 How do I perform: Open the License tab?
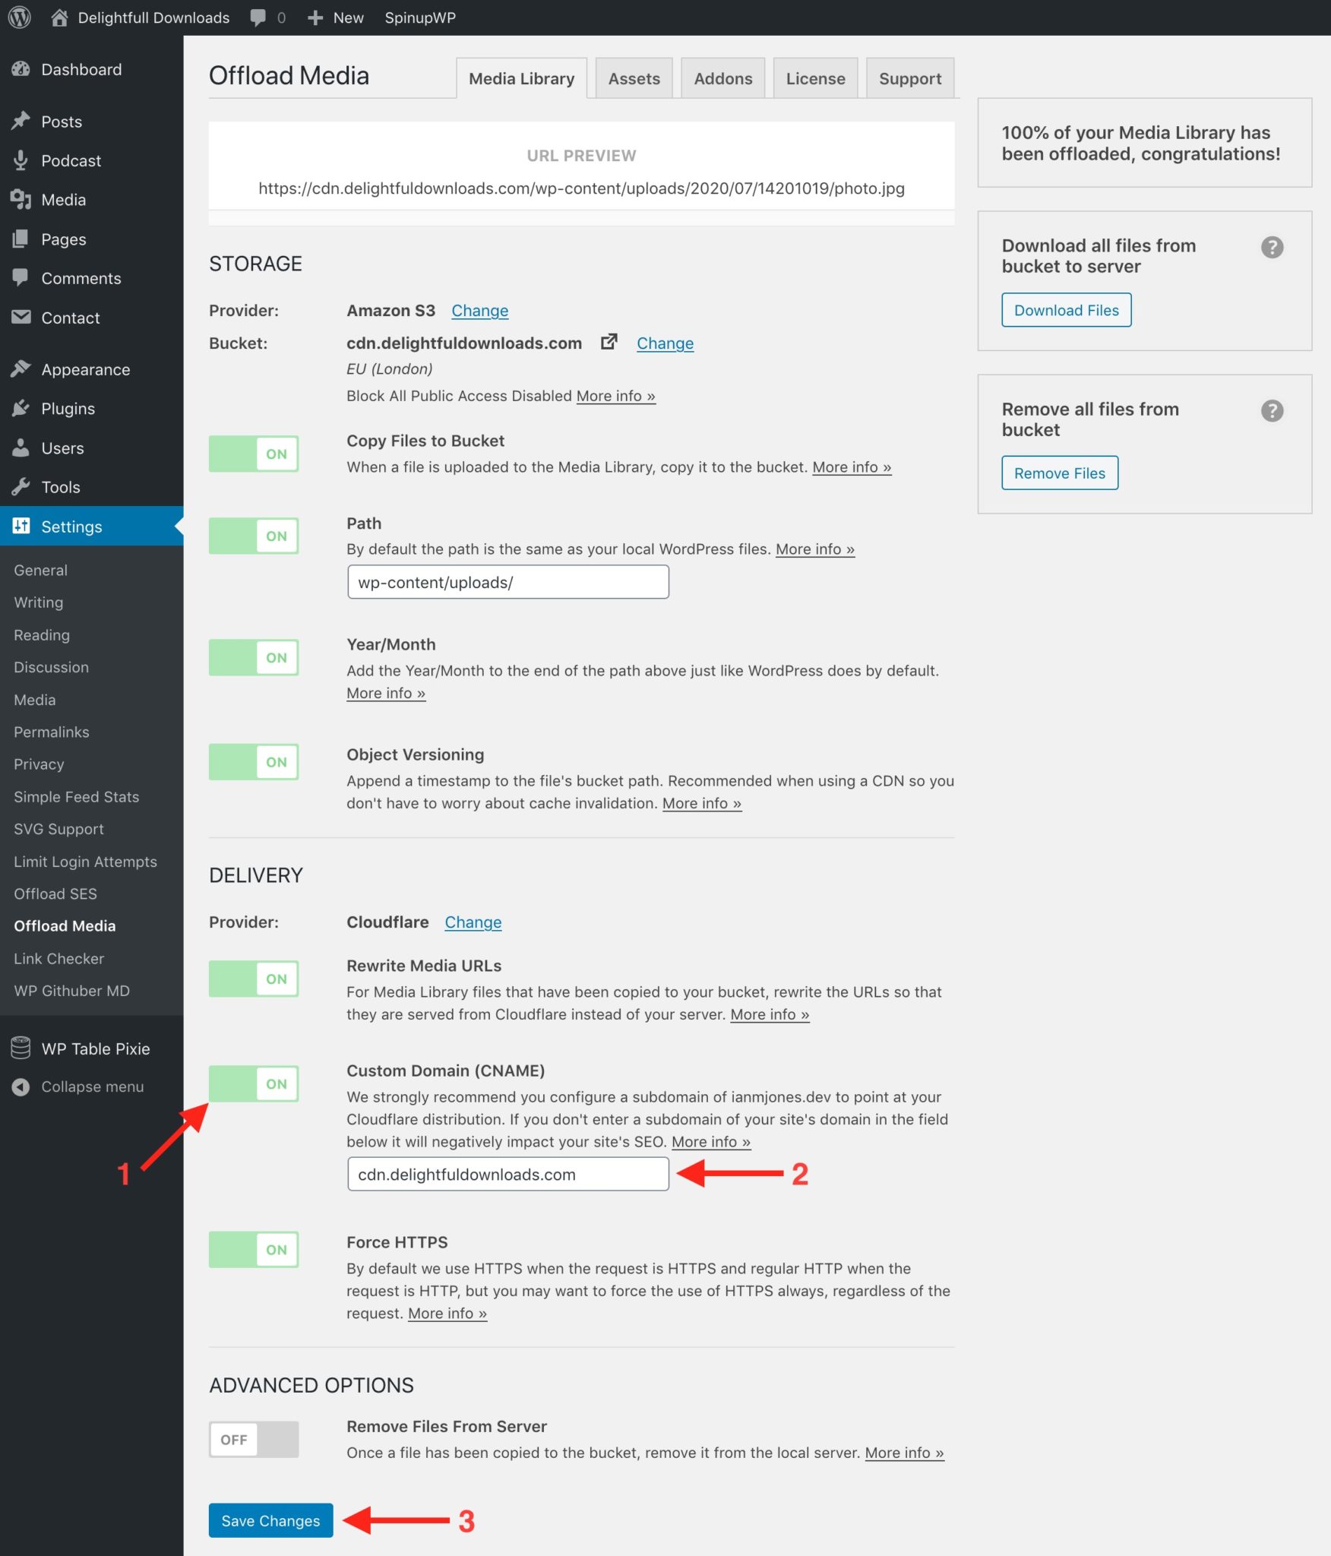815,77
